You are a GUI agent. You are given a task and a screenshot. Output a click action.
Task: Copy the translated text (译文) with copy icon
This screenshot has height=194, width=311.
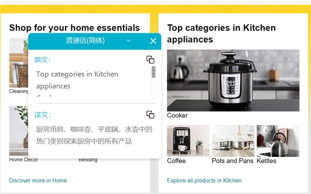[x=150, y=114]
